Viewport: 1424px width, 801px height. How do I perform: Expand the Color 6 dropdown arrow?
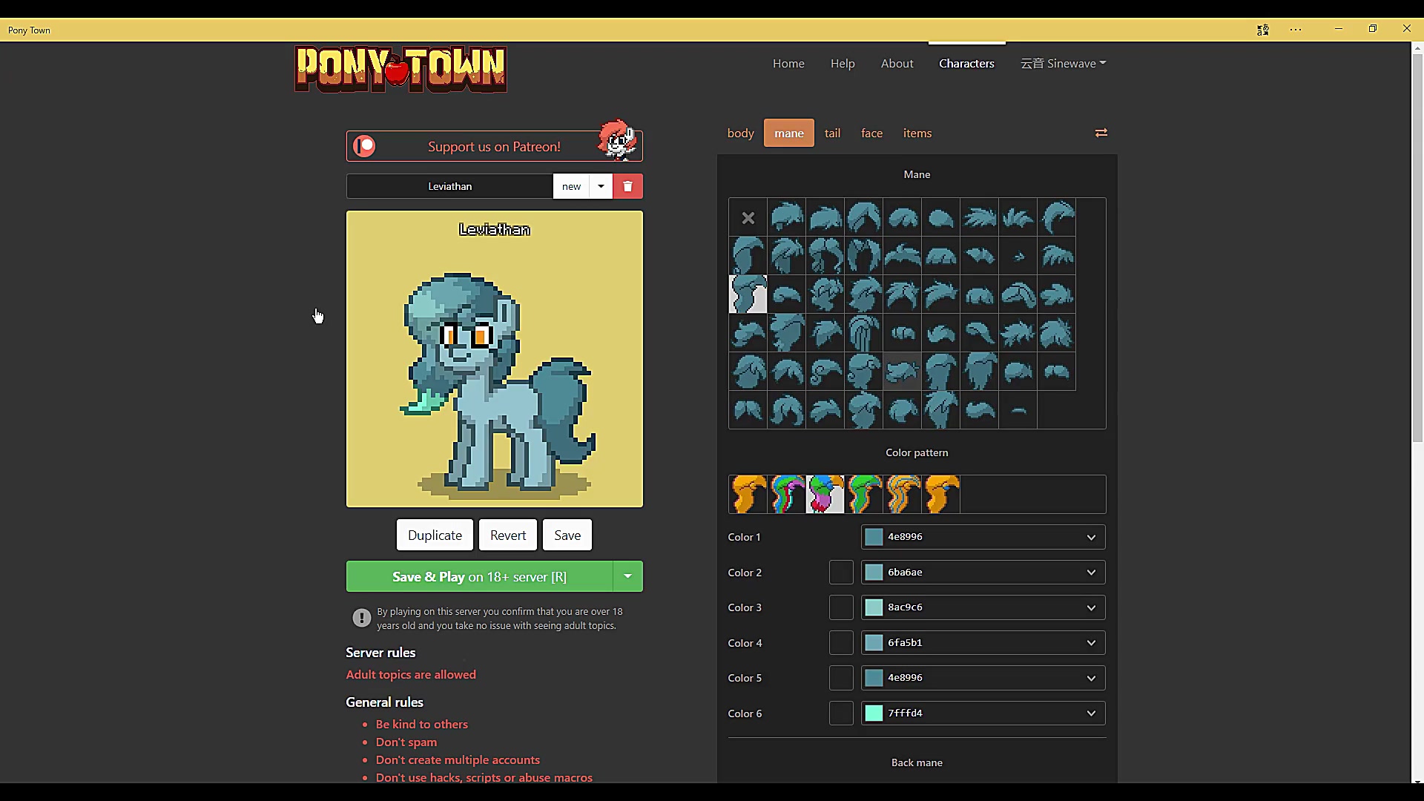tap(1091, 713)
